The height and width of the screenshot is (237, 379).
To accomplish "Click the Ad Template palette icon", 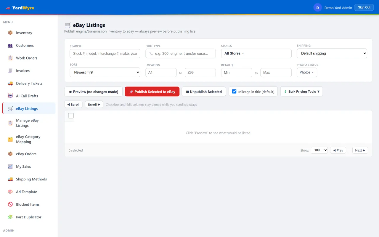I will [x=10, y=192].
